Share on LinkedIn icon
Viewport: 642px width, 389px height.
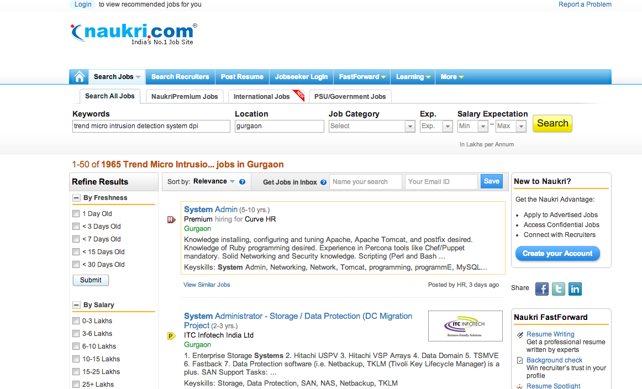tap(575, 288)
